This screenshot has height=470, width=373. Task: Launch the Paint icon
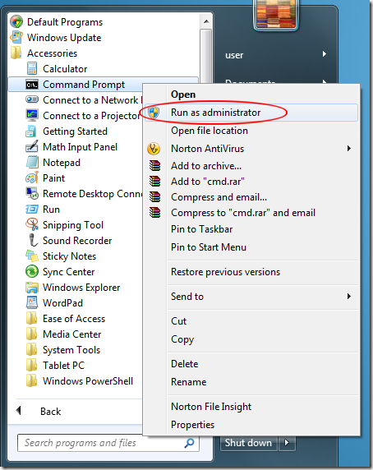(32, 177)
